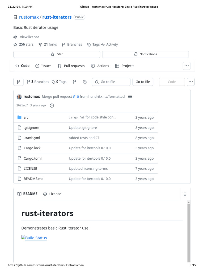This screenshot has height=272, width=204.
Task: Click the Go to file button
Action: (x=143, y=82)
